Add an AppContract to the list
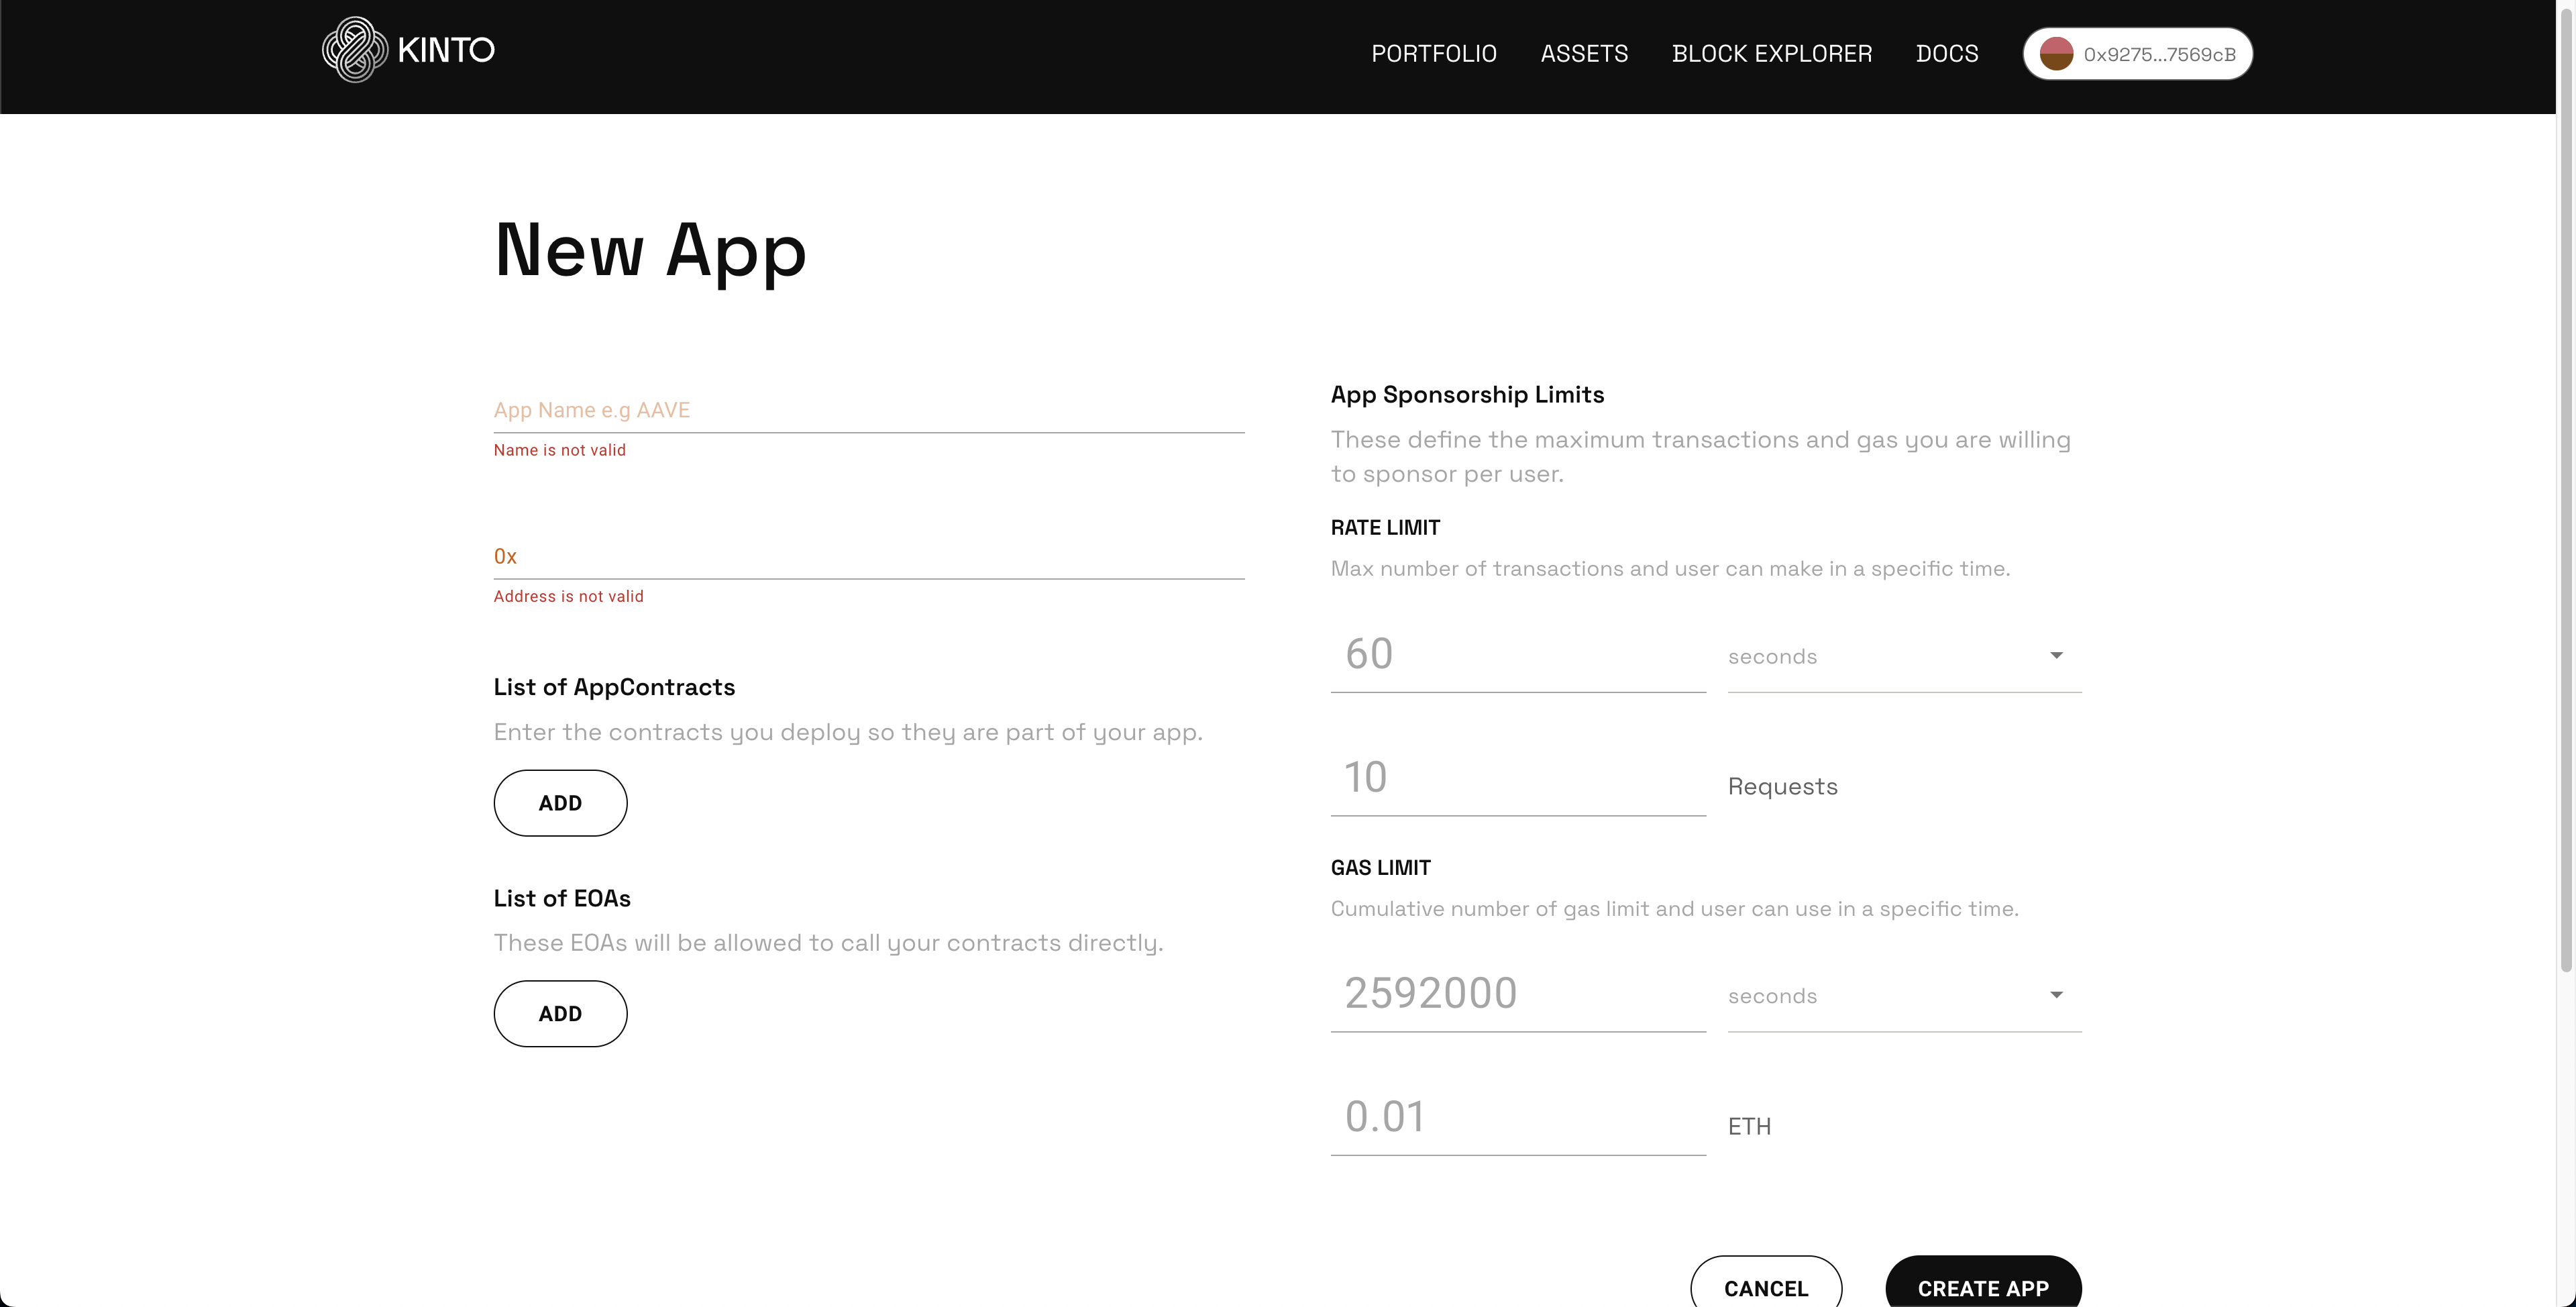Image resolution: width=2576 pixels, height=1307 pixels. (x=560, y=803)
